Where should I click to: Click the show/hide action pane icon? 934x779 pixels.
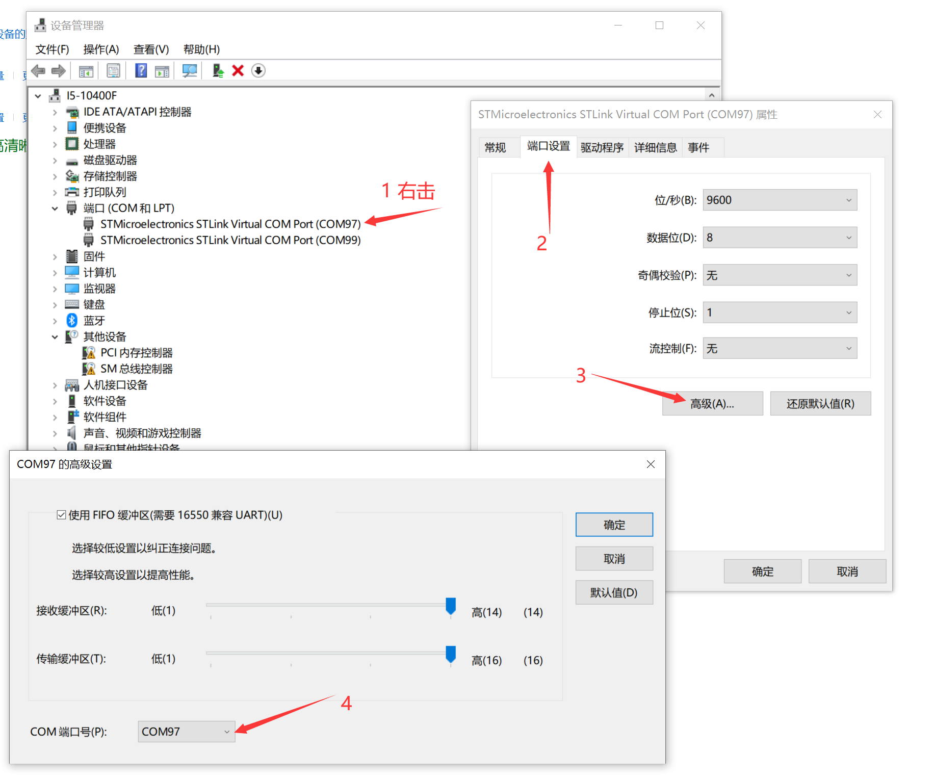pyautogui.click(x=162, y=71)
